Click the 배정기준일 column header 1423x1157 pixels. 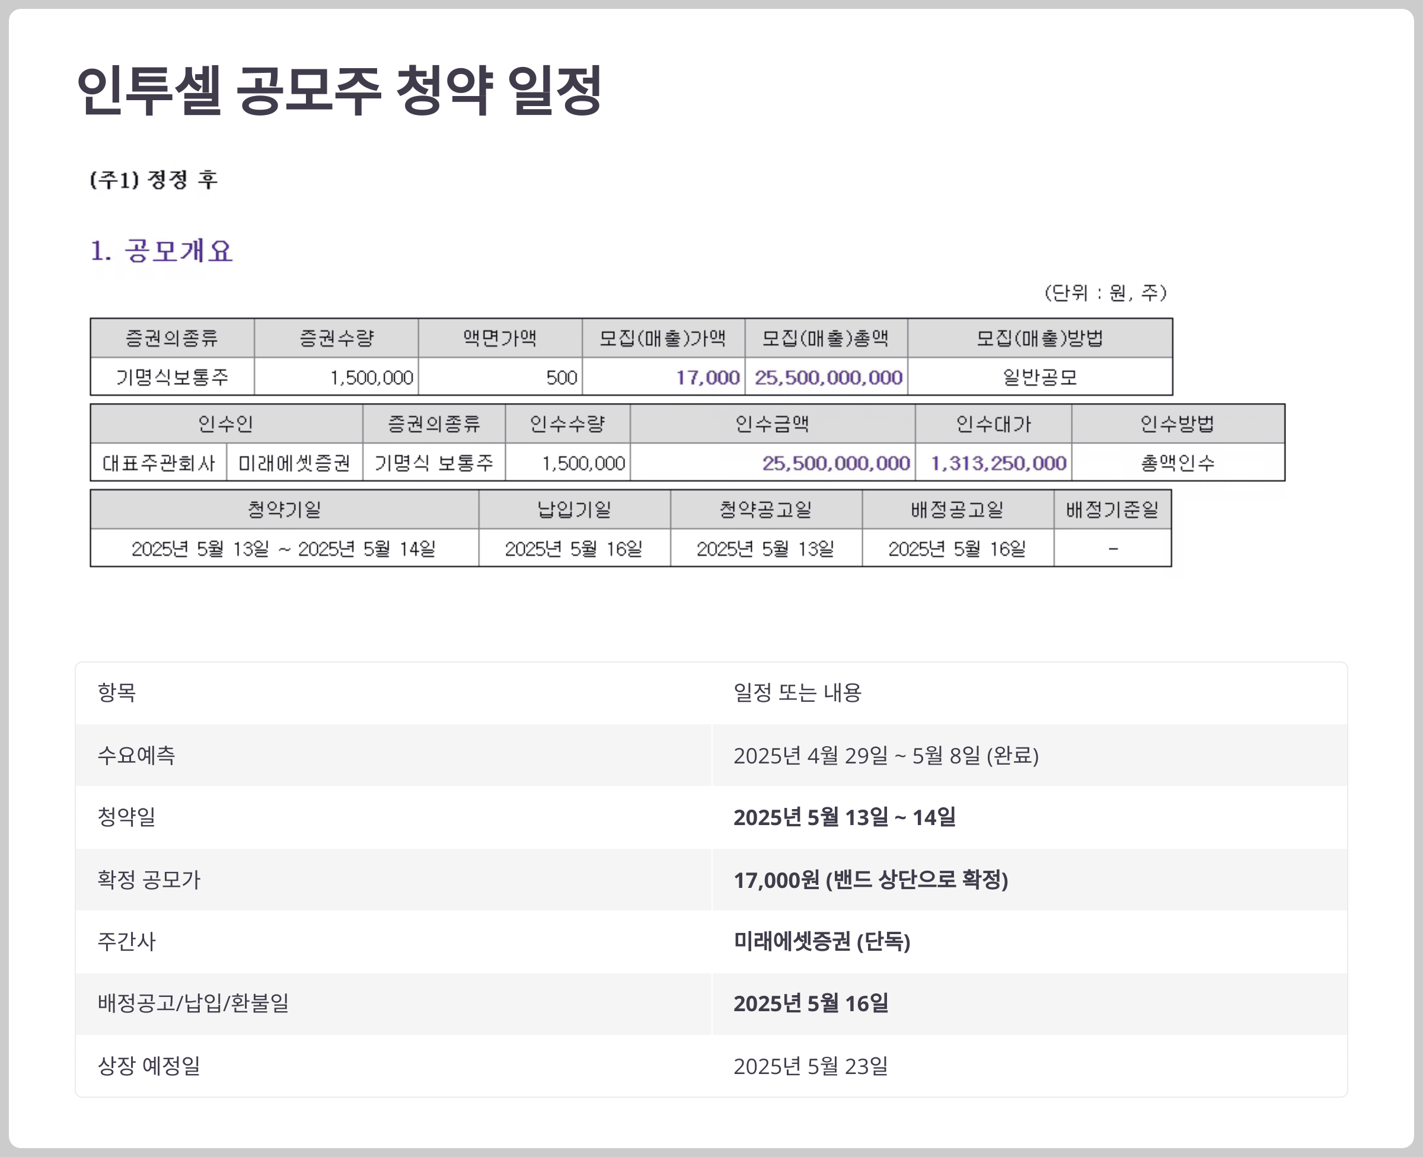tap(1112, 510)
